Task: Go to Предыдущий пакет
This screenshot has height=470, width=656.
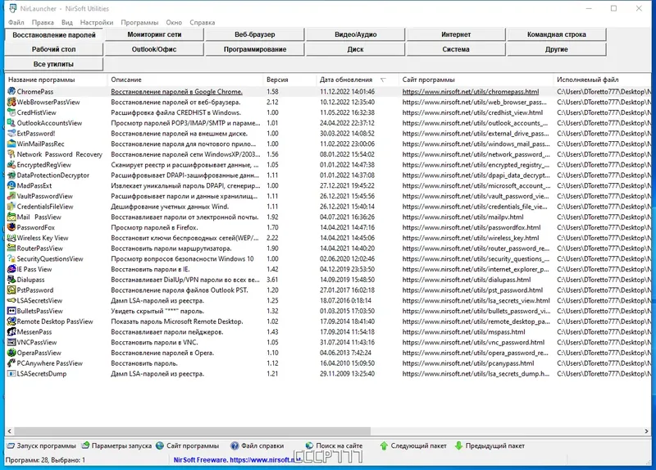Action: 490,445
